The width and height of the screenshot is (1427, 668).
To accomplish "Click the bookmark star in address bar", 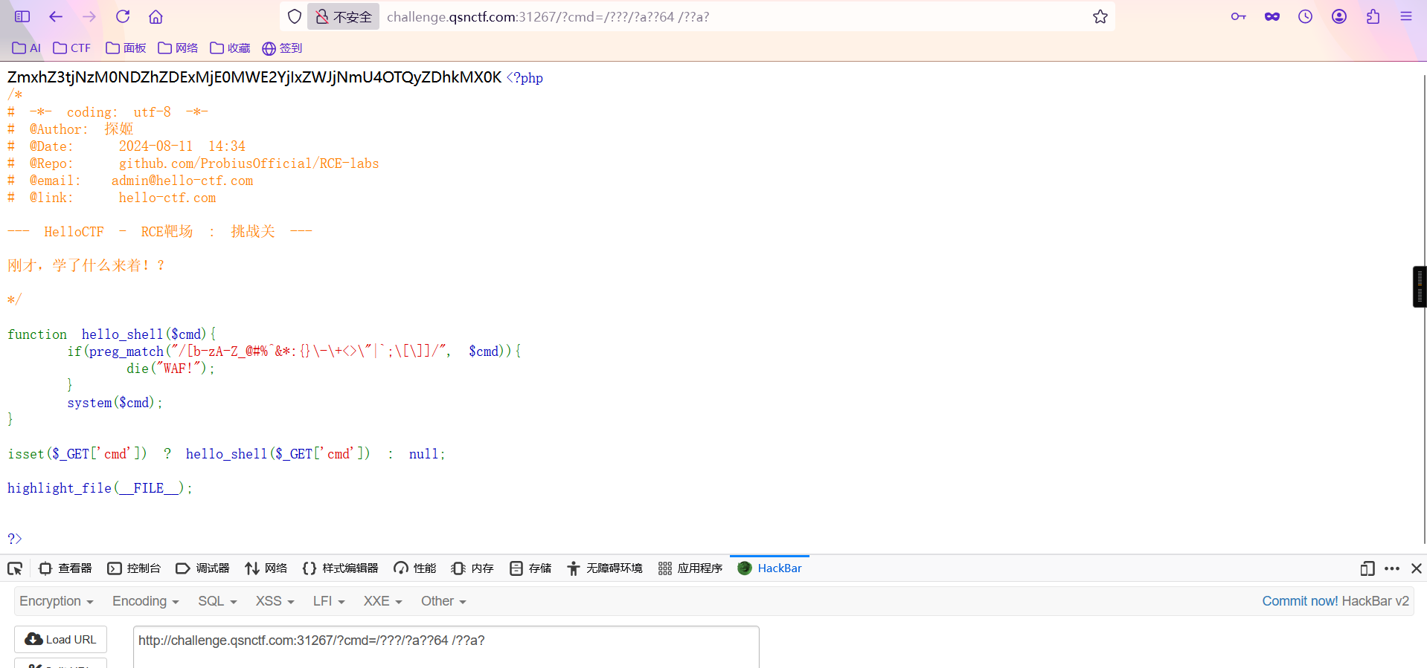I will pyautogui.click(x=1100, y=16).
